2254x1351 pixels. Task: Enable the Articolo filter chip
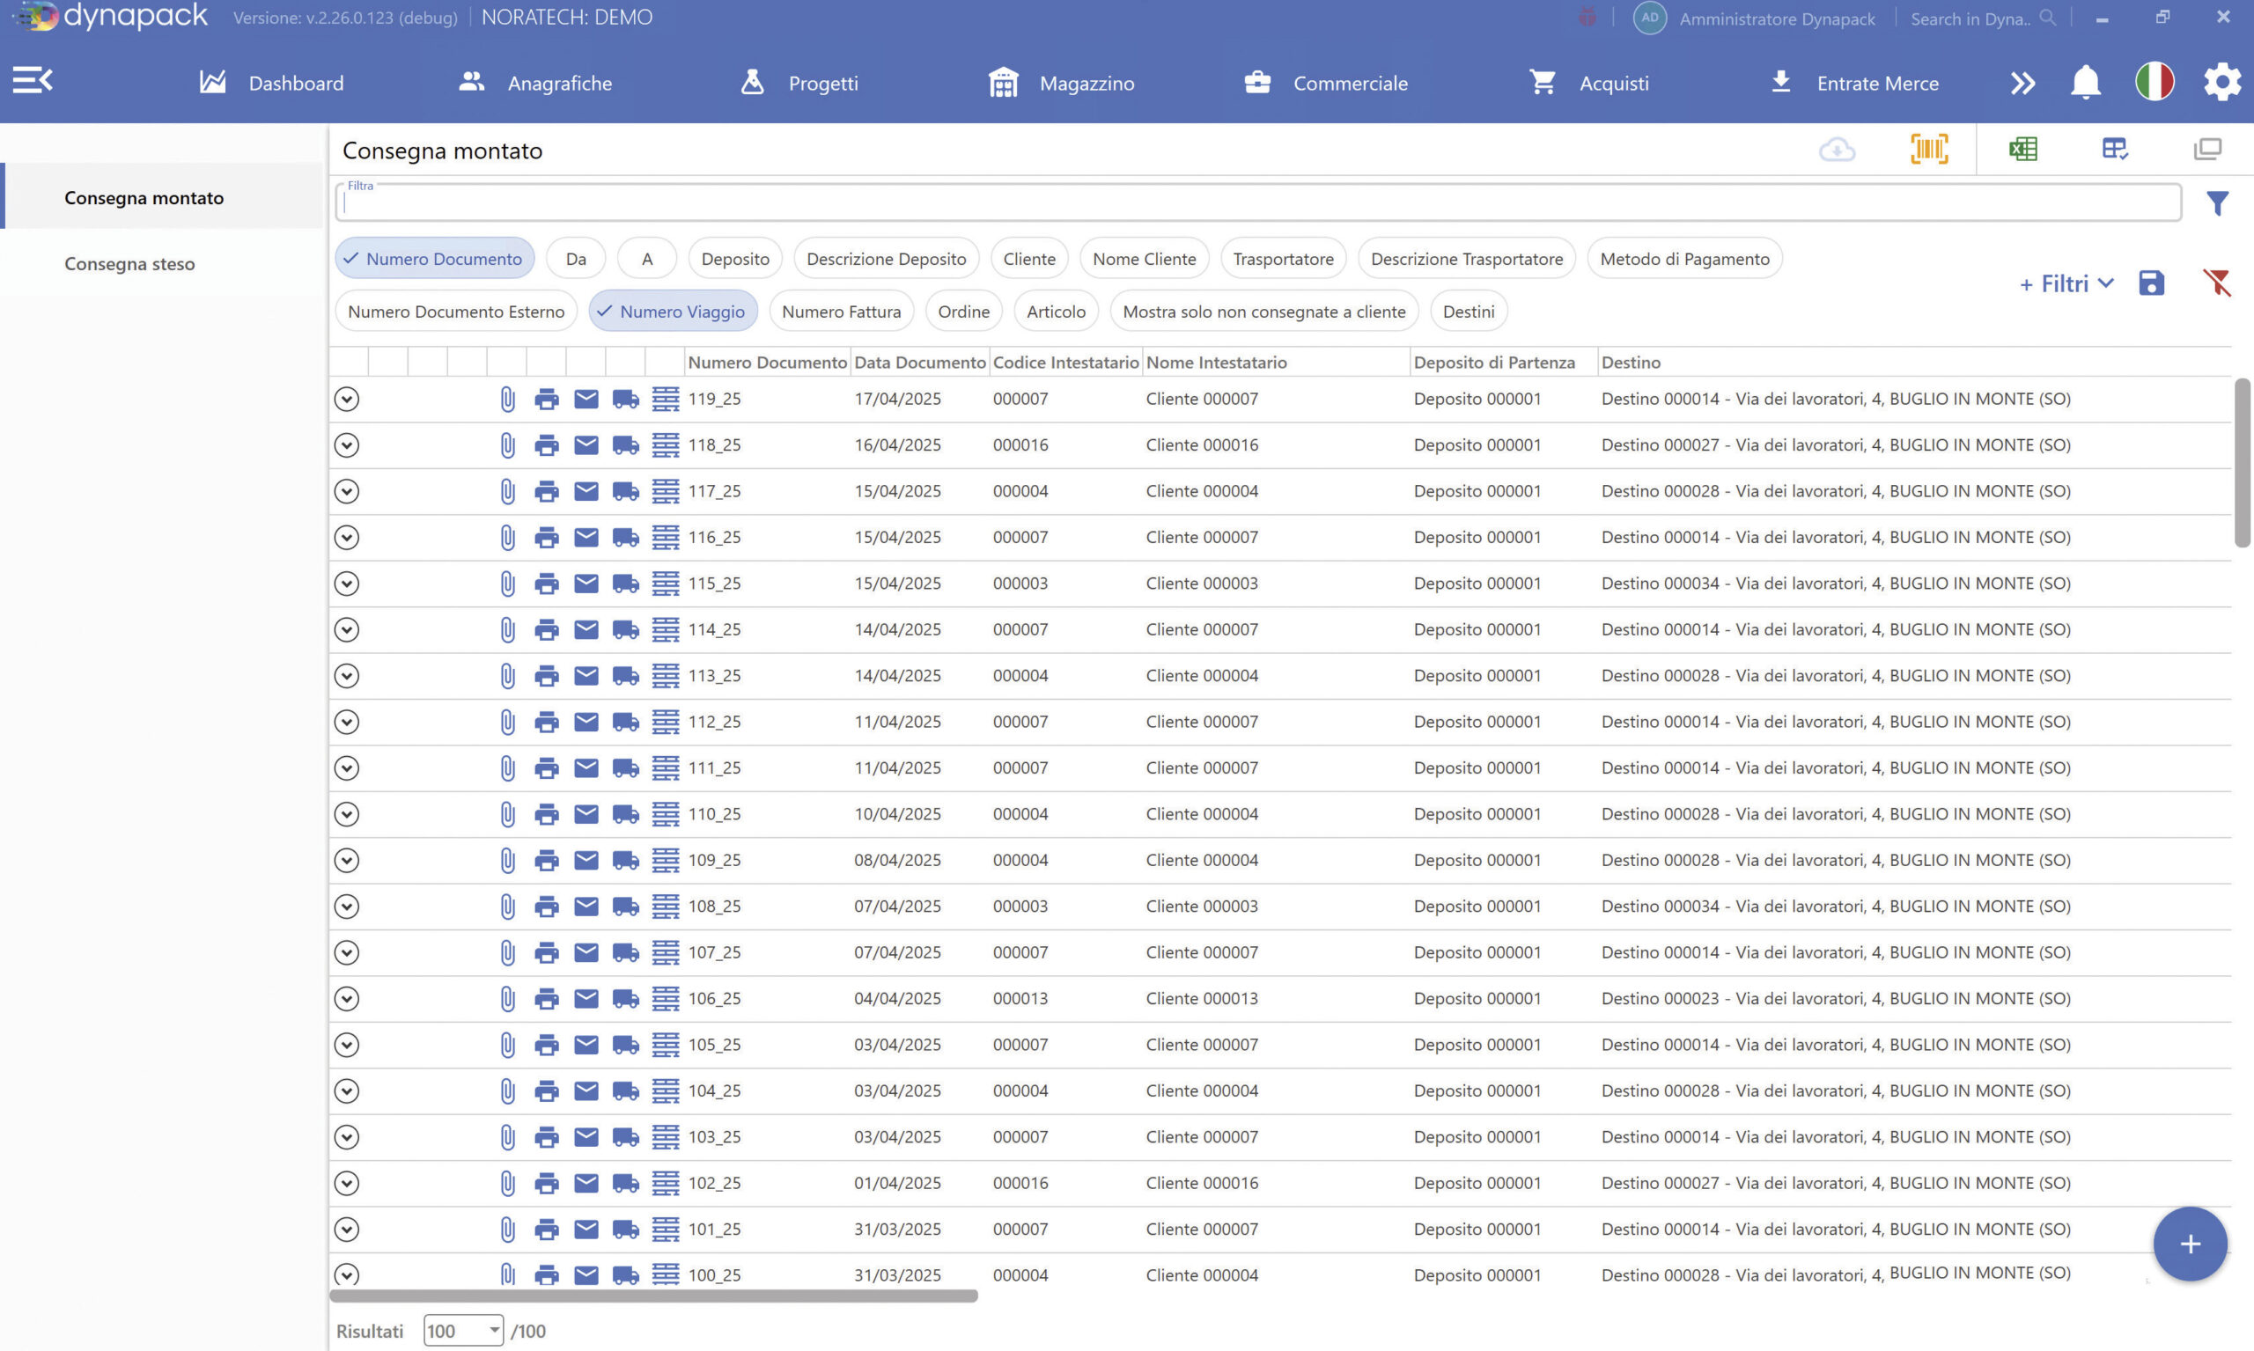[x=1056, y=312]
